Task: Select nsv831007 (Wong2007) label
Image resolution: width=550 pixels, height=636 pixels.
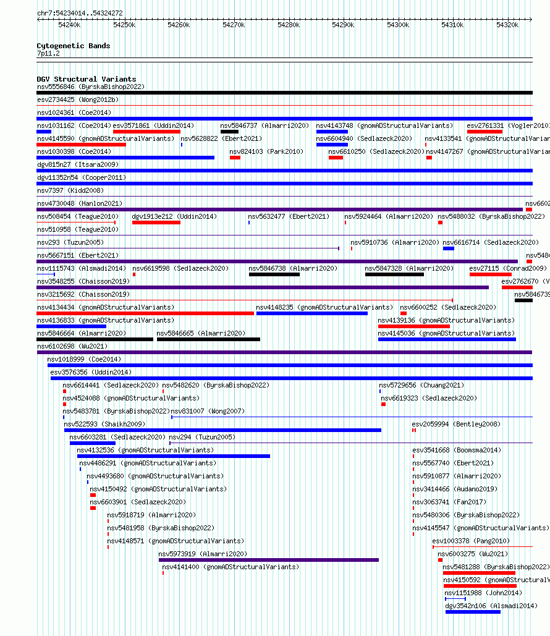Action: coord(208,411)
